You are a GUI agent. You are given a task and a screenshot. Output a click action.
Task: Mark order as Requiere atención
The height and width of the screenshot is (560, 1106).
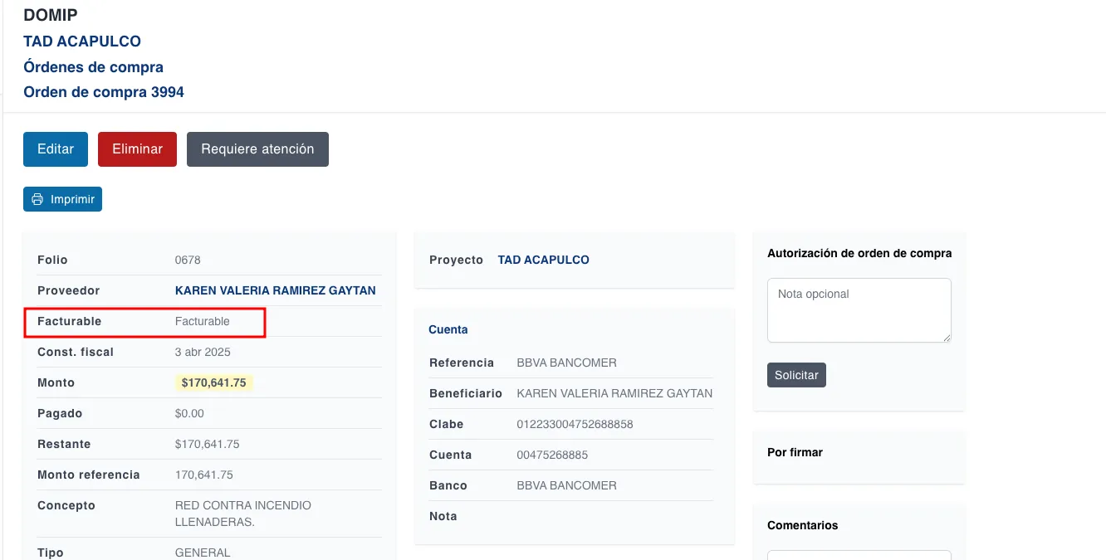point(257,149)
